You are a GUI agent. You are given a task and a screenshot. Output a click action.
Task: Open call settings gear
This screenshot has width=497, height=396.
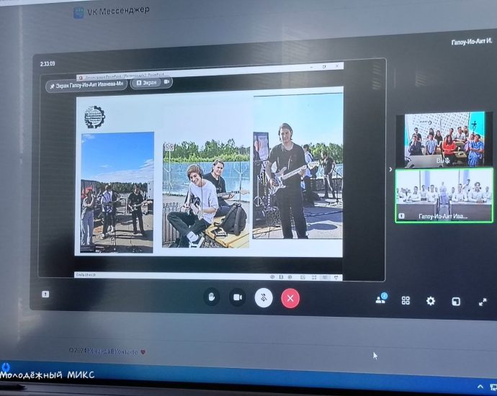431,301
